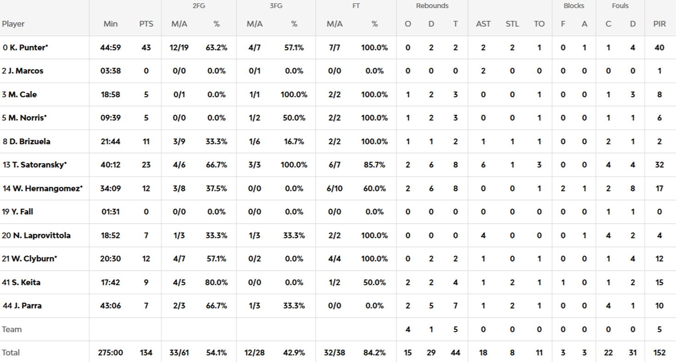
Task: Click the Total row label
Action: [11, 353]
